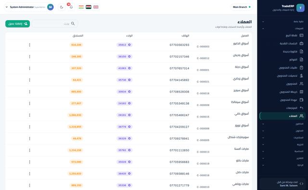Screen dimensions: 308x190
Task: Expand the administration (الإدارة) sidebar section
Action: [282, 165]
